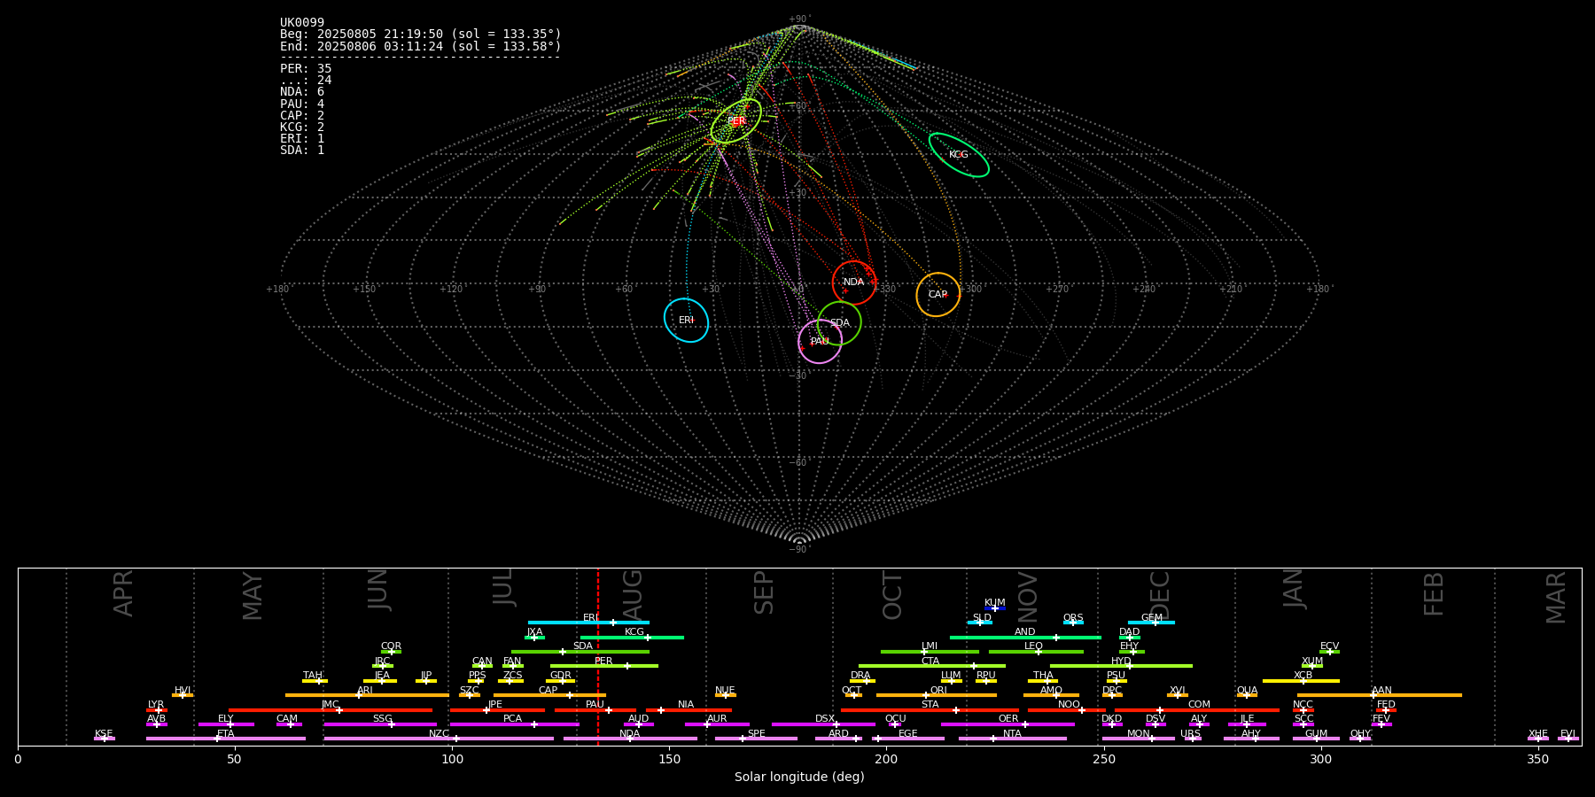Select the ARI shower bar in the timeline

coord(367,695)
